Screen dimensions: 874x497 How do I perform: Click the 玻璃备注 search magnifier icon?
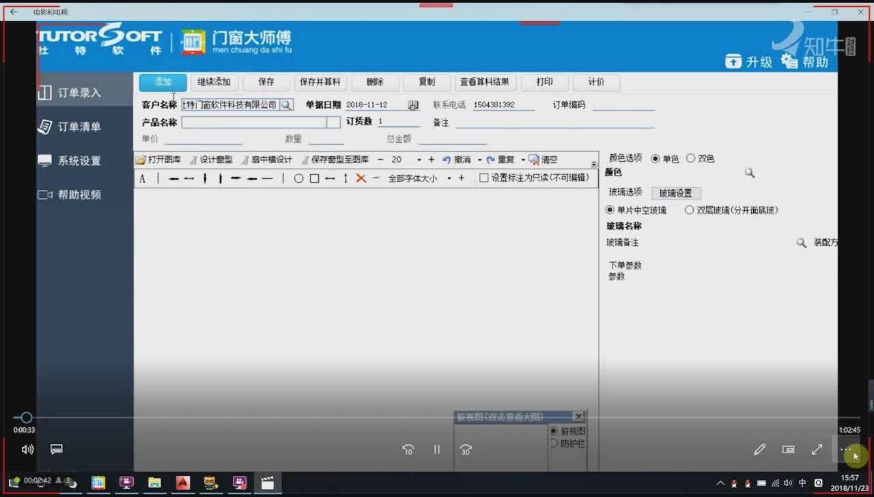tap(802, 243)
